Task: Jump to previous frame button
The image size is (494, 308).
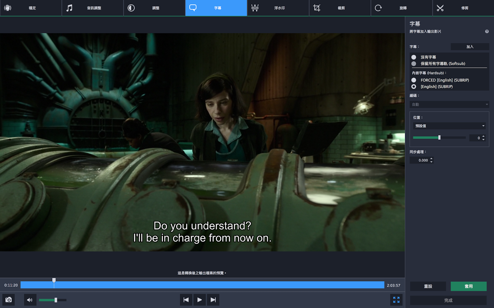Action: click(x=186, y=300)
